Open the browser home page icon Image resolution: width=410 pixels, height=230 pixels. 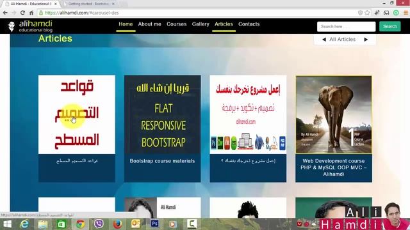click(x=31, y=13)
